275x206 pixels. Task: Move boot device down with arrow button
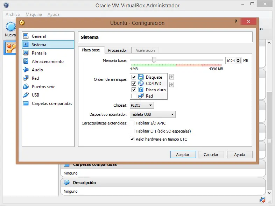[x=171, y=85]
